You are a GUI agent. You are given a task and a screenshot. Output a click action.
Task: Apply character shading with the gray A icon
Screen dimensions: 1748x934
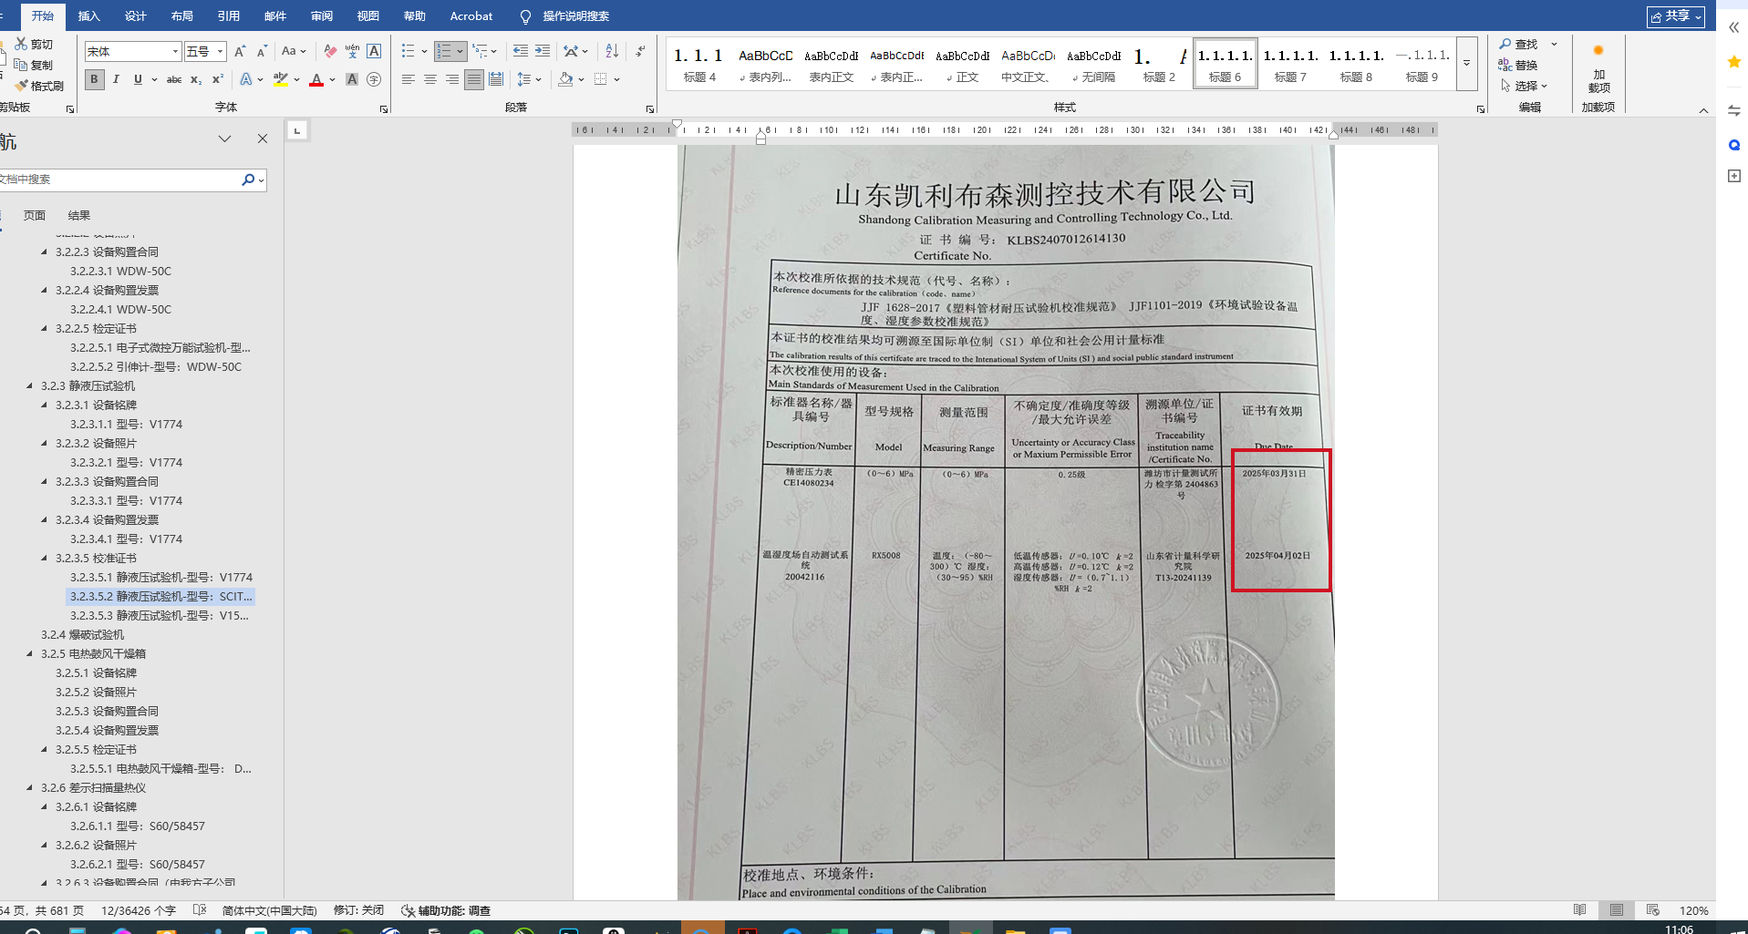click(352, 80)
